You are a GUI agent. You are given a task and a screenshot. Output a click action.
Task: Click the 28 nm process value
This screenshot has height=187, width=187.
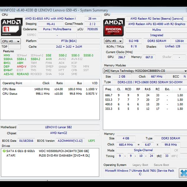(92, 19)
